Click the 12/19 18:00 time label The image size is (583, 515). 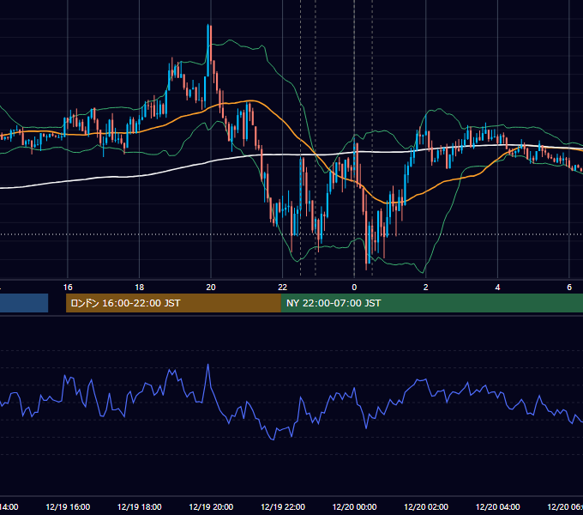pyautogui.click(x=140, y=506)
